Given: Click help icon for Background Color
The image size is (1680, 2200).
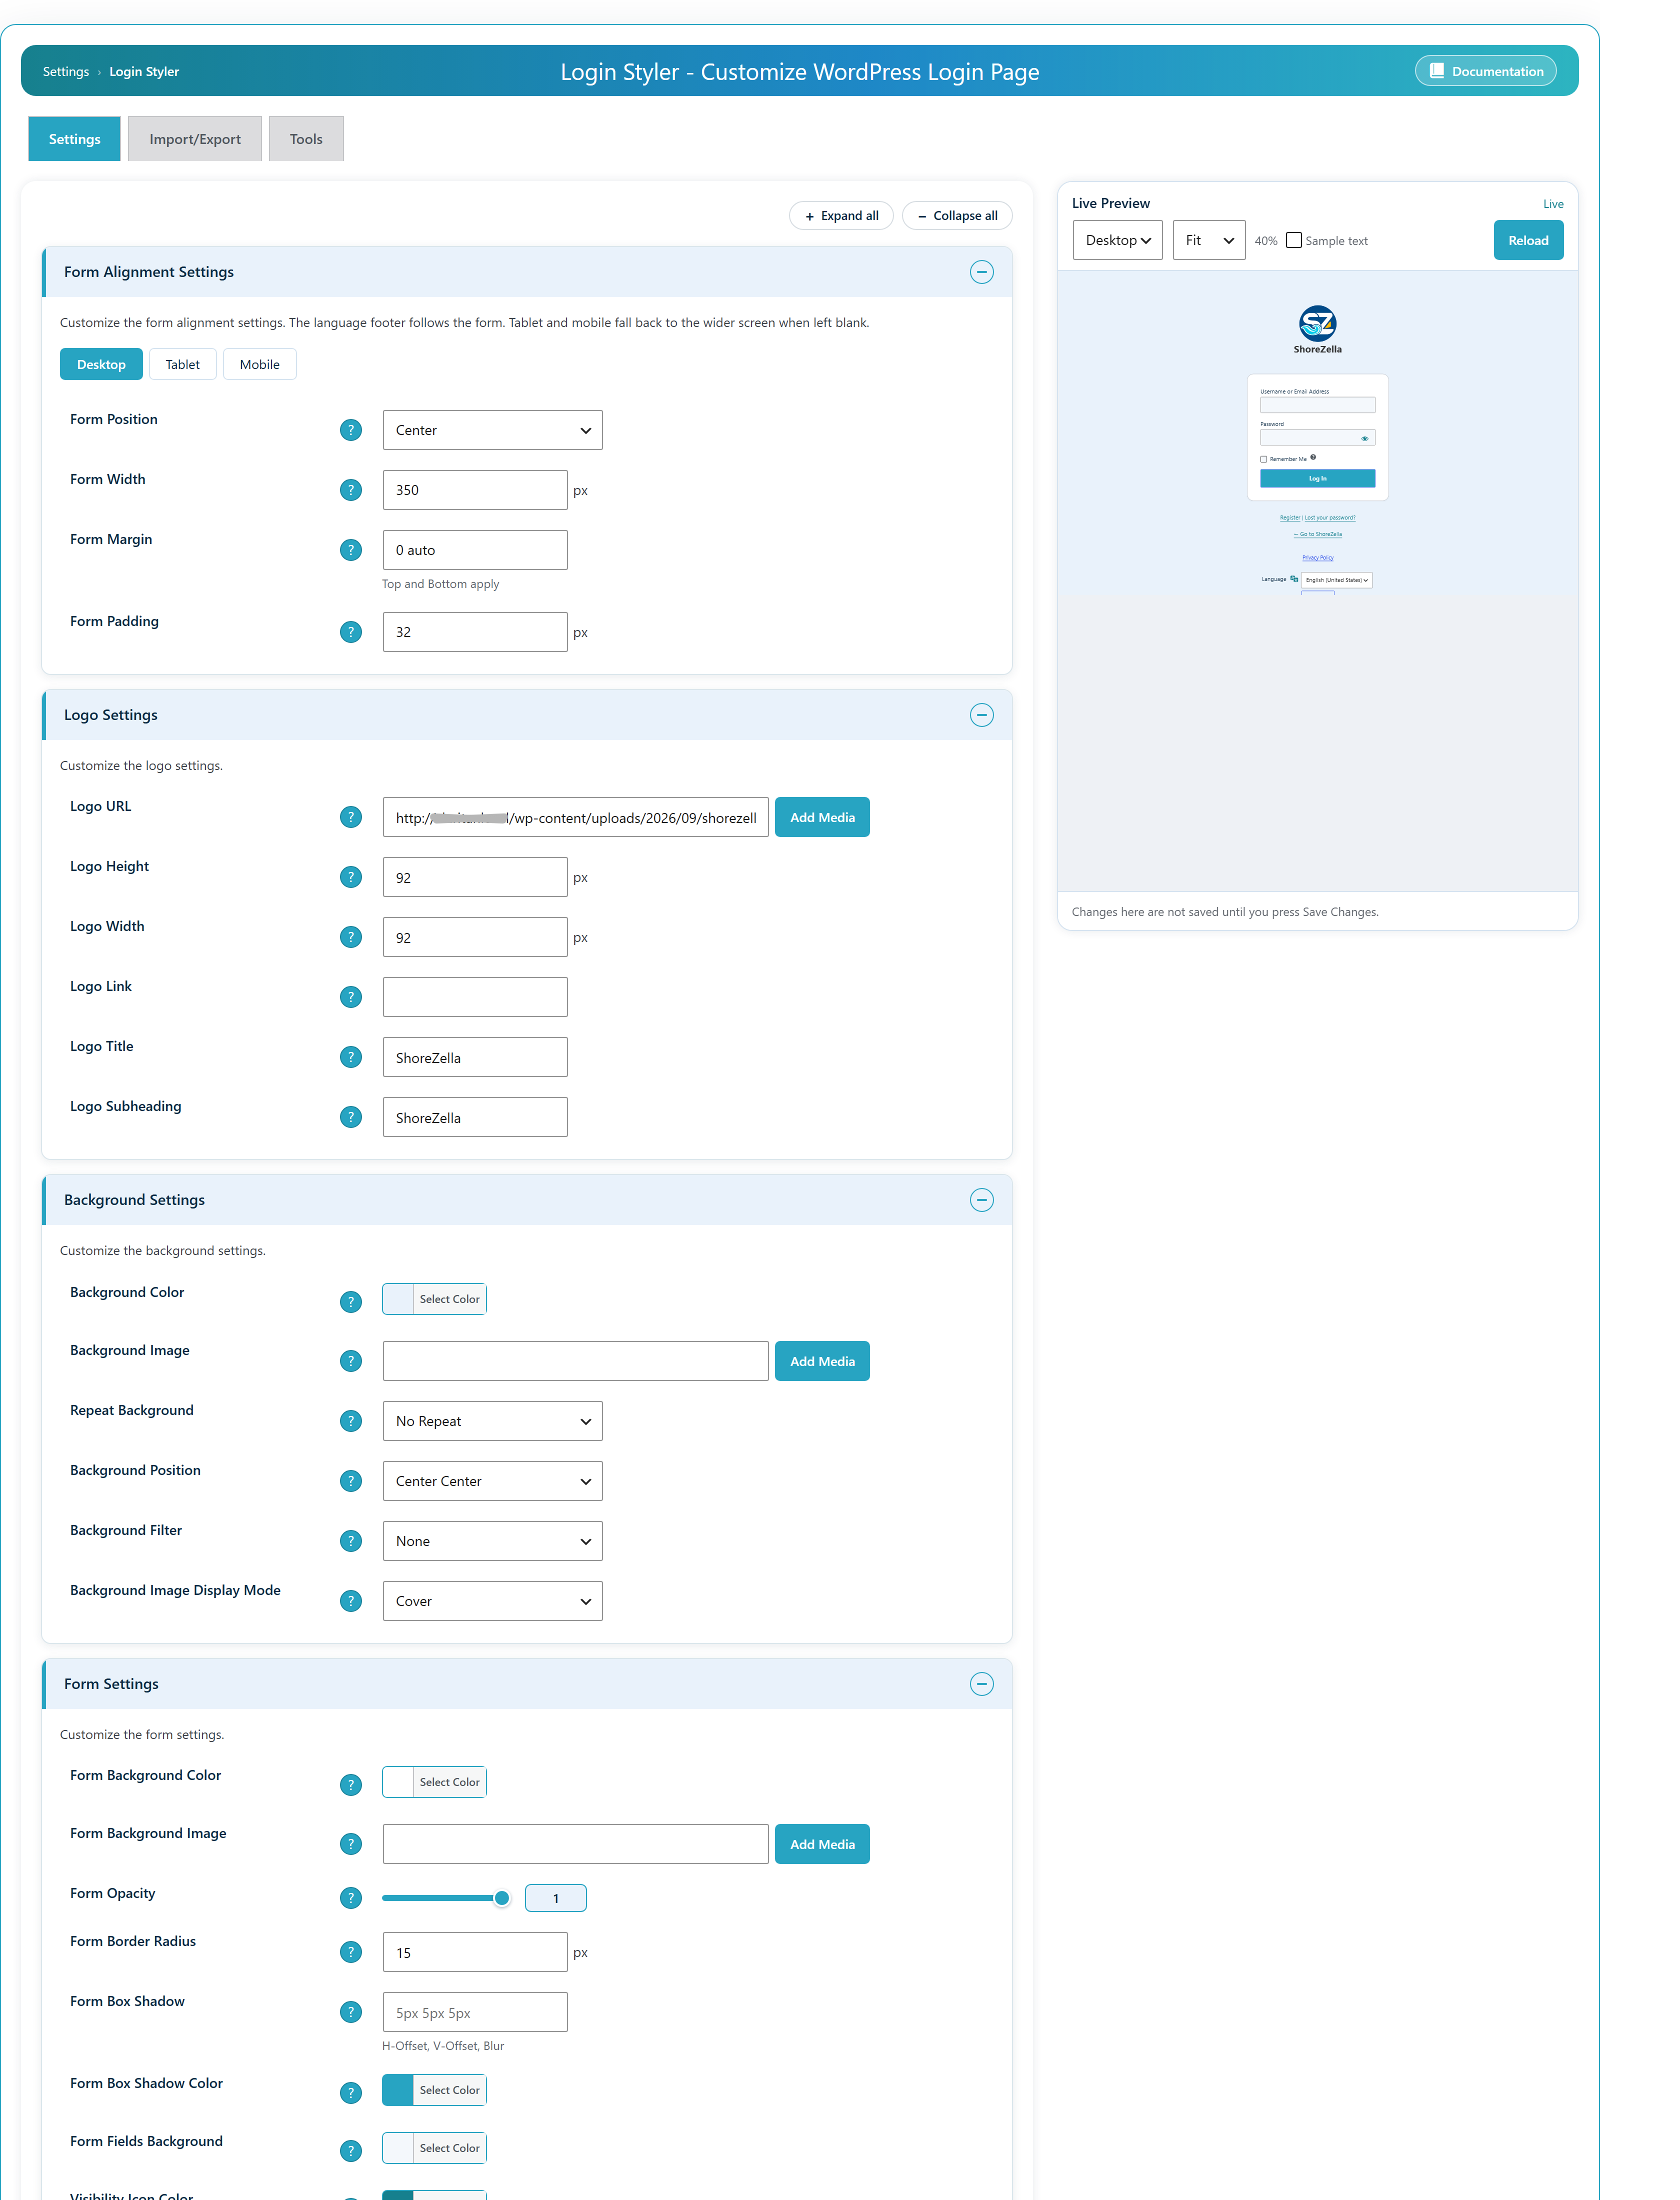Looking at the screenshot, I should [351, 1301].
